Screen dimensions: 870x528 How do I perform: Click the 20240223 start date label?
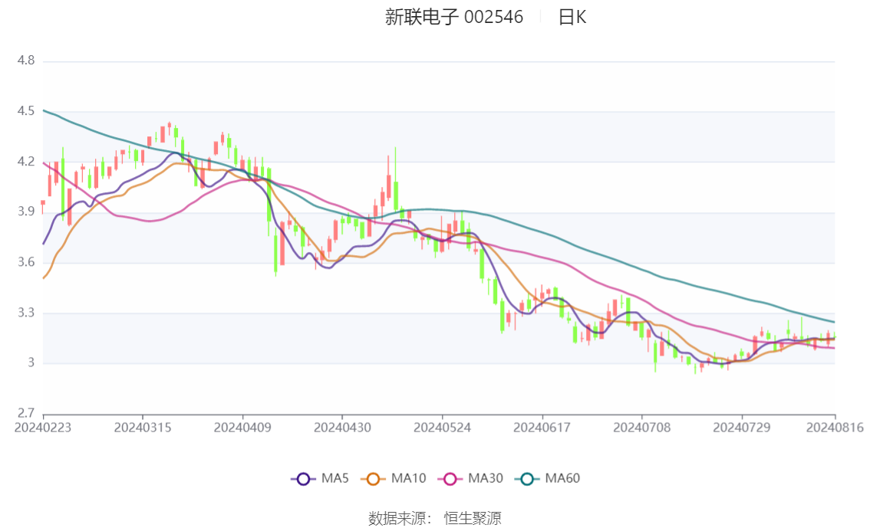[43, 427]
